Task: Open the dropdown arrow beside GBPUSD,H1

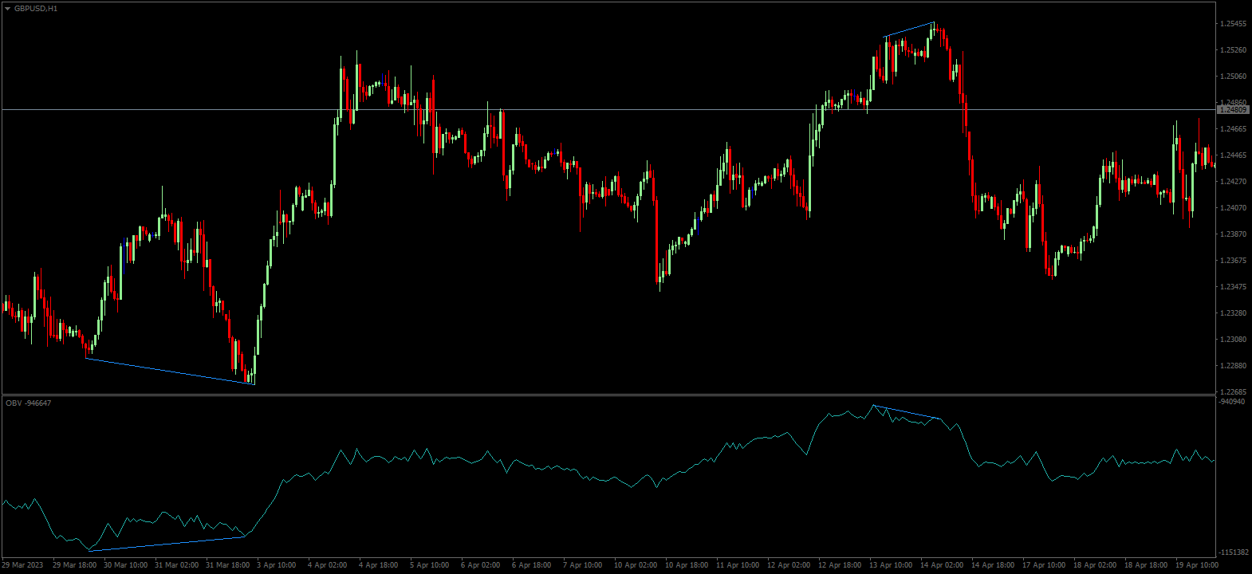Action: click(x=7, y=9)
